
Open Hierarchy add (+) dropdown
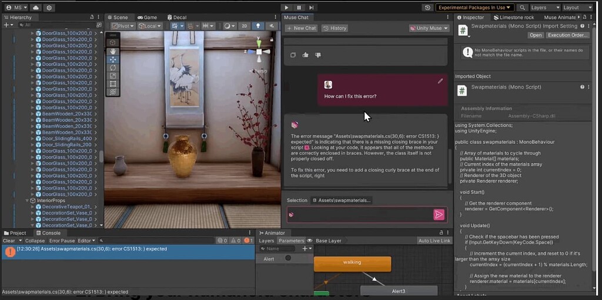click(x=8, y=25)
